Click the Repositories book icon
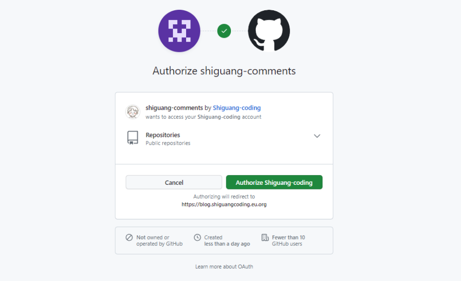461x281 pixels. click(x=133, y=138)
